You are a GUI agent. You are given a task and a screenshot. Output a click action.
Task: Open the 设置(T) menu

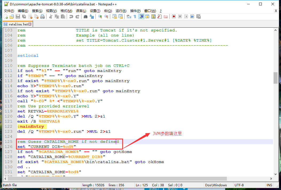click(95, 11)
